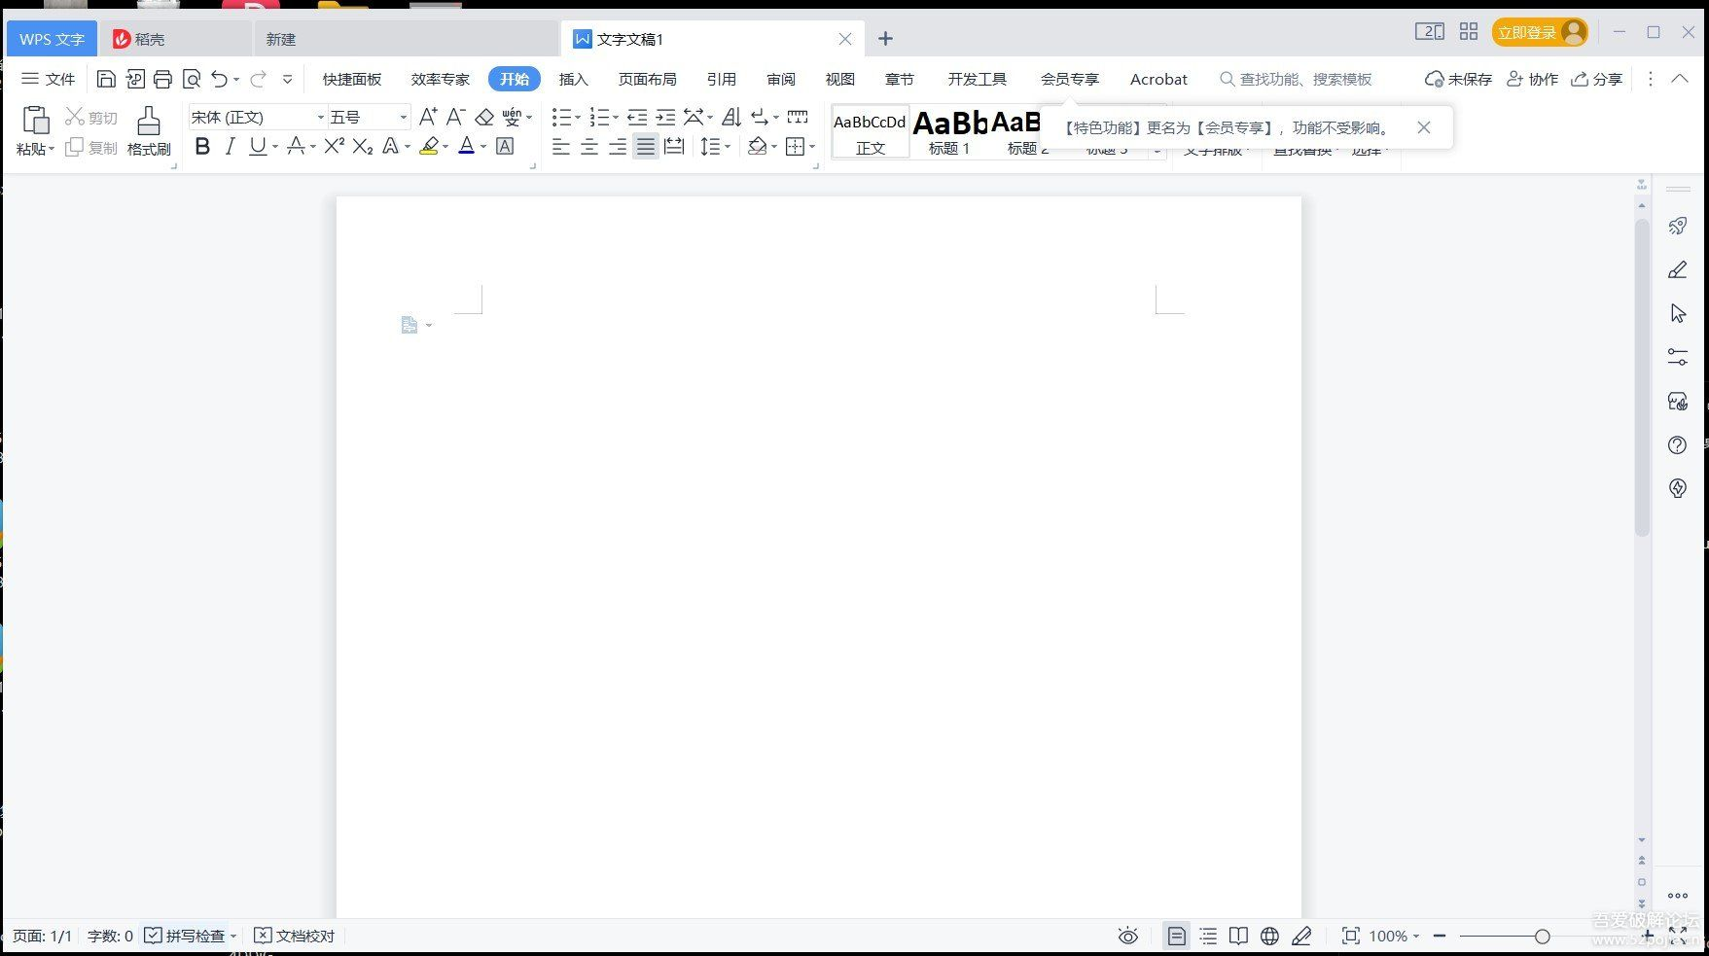Screen dimensions: 1709x956
Task: Toggle Subscript formatting
Action: click(363, 147)
